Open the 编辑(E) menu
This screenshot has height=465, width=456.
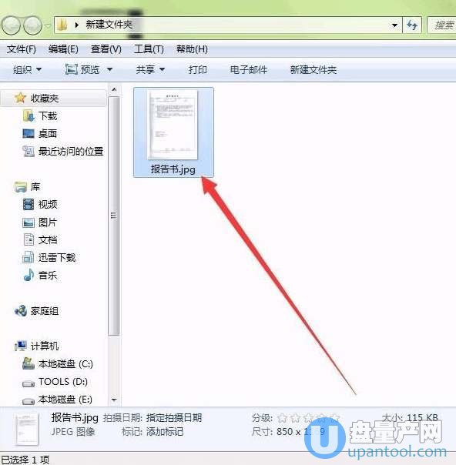tap(63, 49)
